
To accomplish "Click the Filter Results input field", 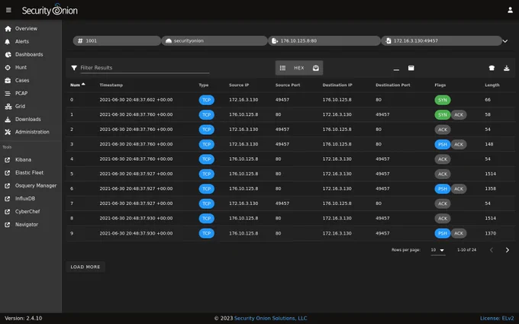I will [x=145, y=68].
